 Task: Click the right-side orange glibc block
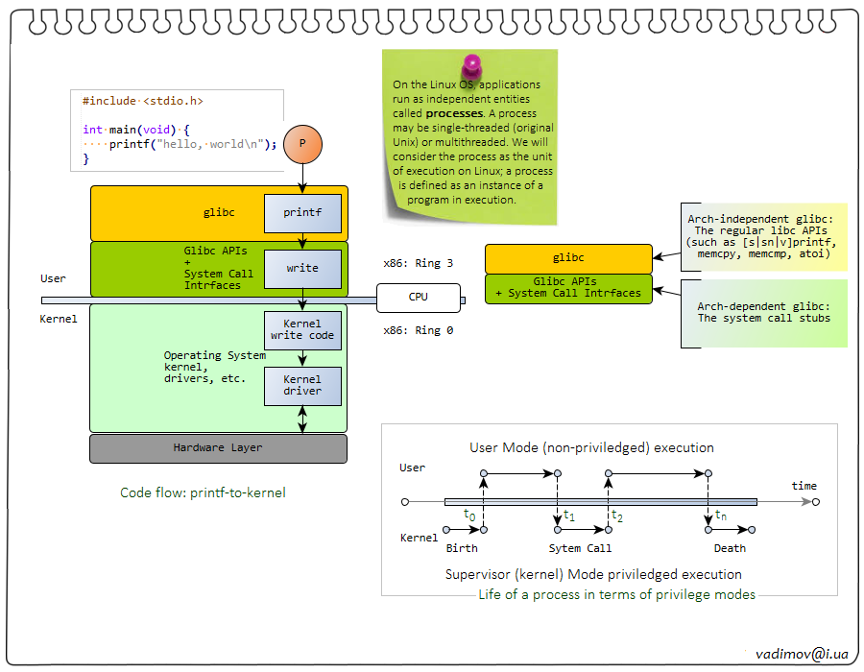(x=568, y=258)
